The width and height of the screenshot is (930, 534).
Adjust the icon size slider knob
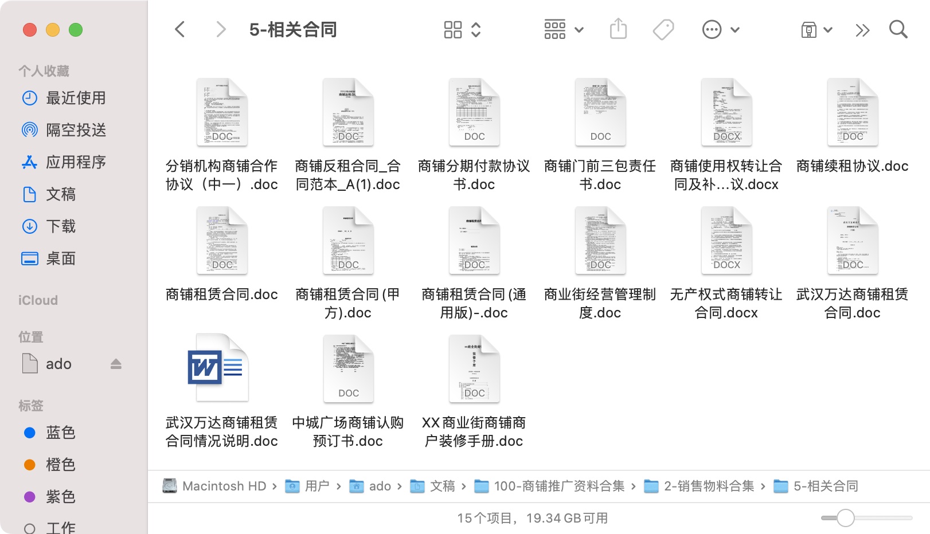pos(846,518)
